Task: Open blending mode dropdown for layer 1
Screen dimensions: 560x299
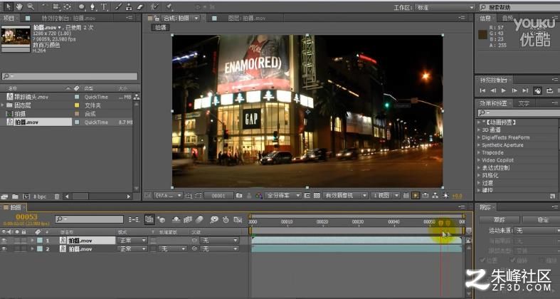Action: pyautogui.click(x=132, y=241)
